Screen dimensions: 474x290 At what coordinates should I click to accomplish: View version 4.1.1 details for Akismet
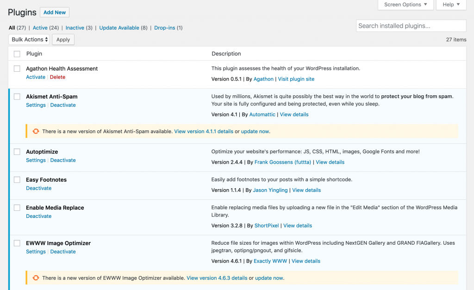[x=204, y=131]
